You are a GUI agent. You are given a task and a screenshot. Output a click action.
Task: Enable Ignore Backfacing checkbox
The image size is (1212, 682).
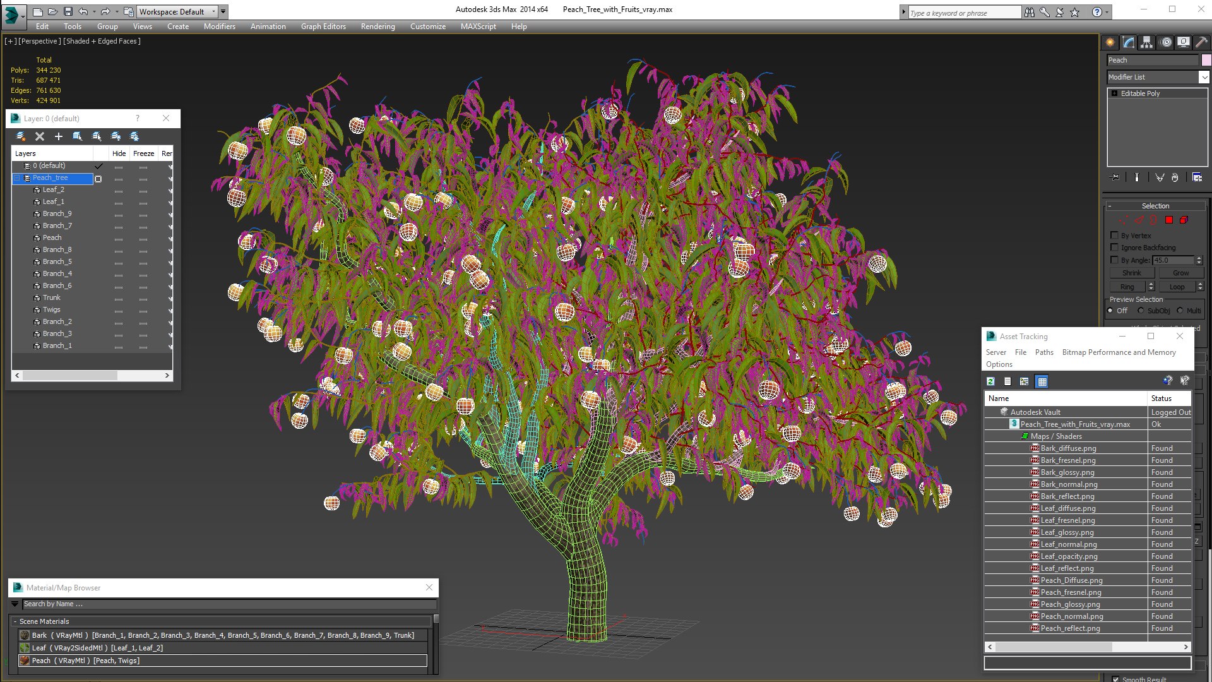(1114, 247)
